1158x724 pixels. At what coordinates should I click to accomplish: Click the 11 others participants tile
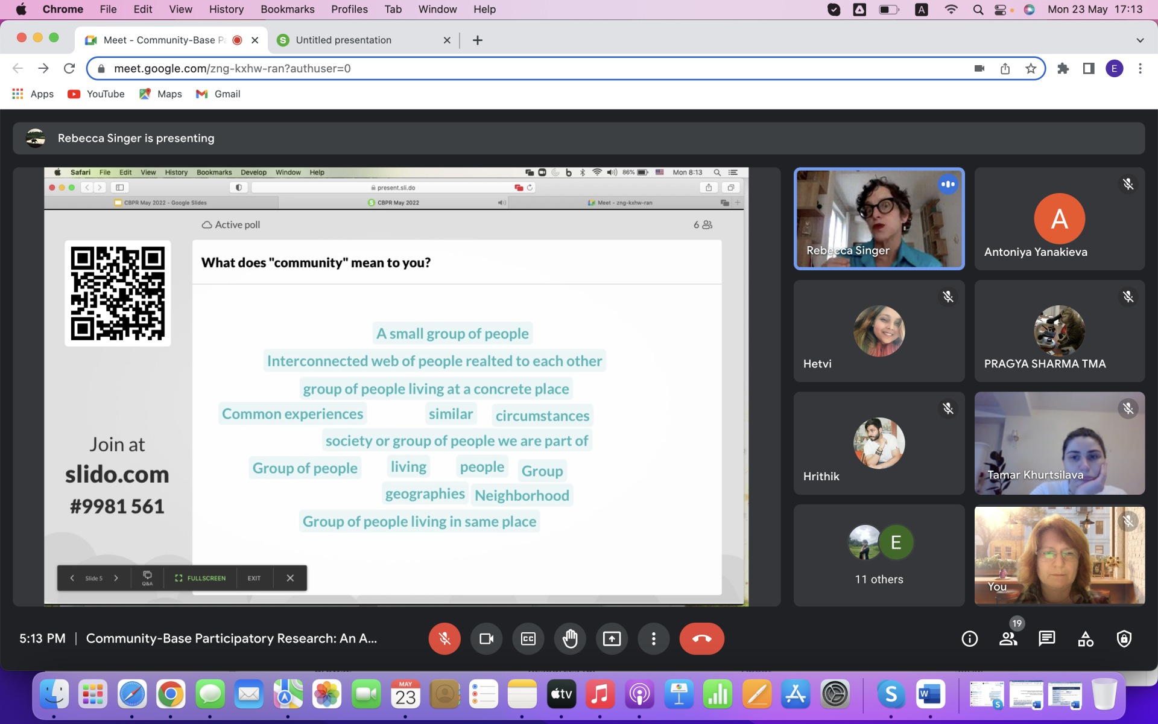tap(879, 555)
